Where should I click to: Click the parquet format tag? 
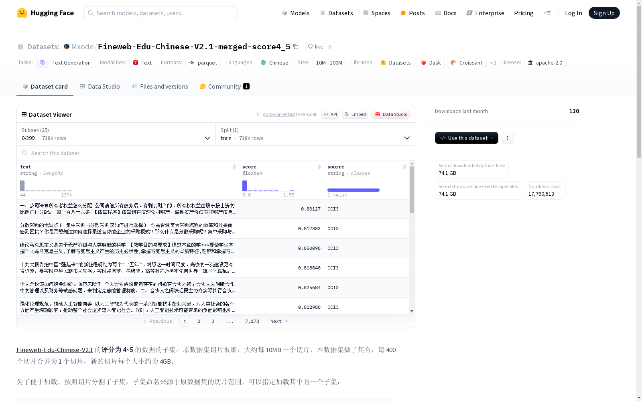(x=203, y=63)
